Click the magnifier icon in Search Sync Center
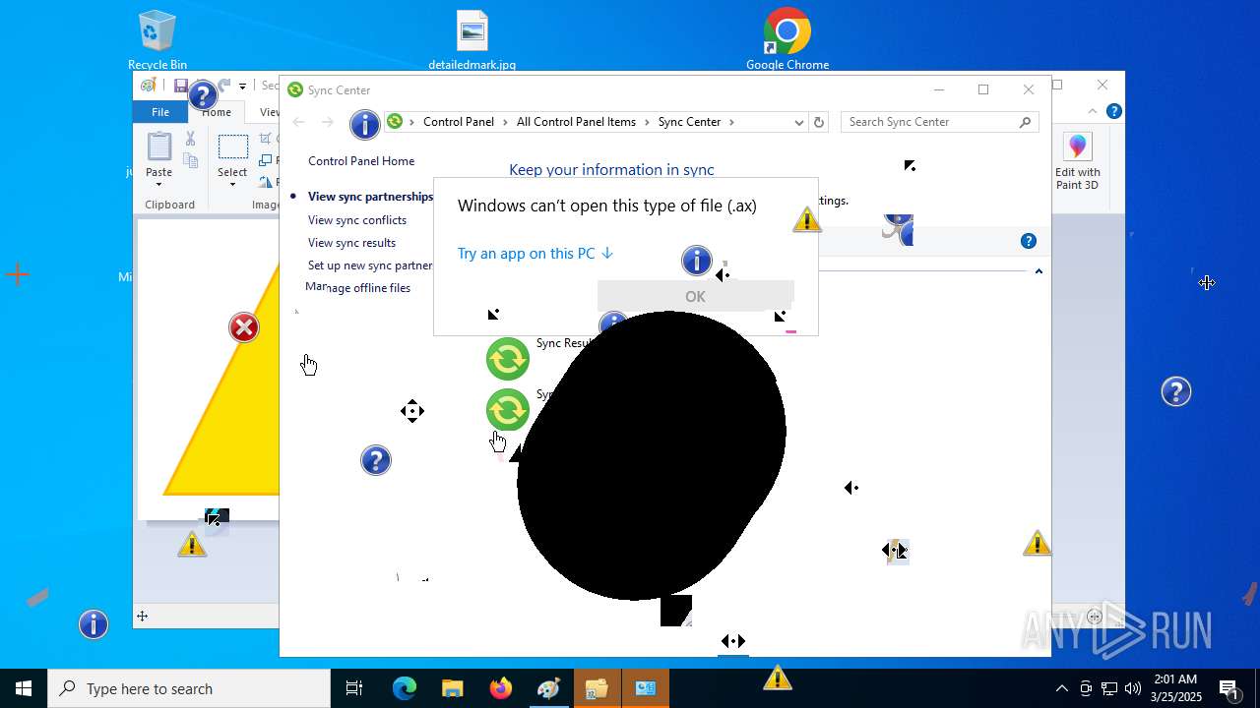 pyautogui.click(x=1025, y=122)
